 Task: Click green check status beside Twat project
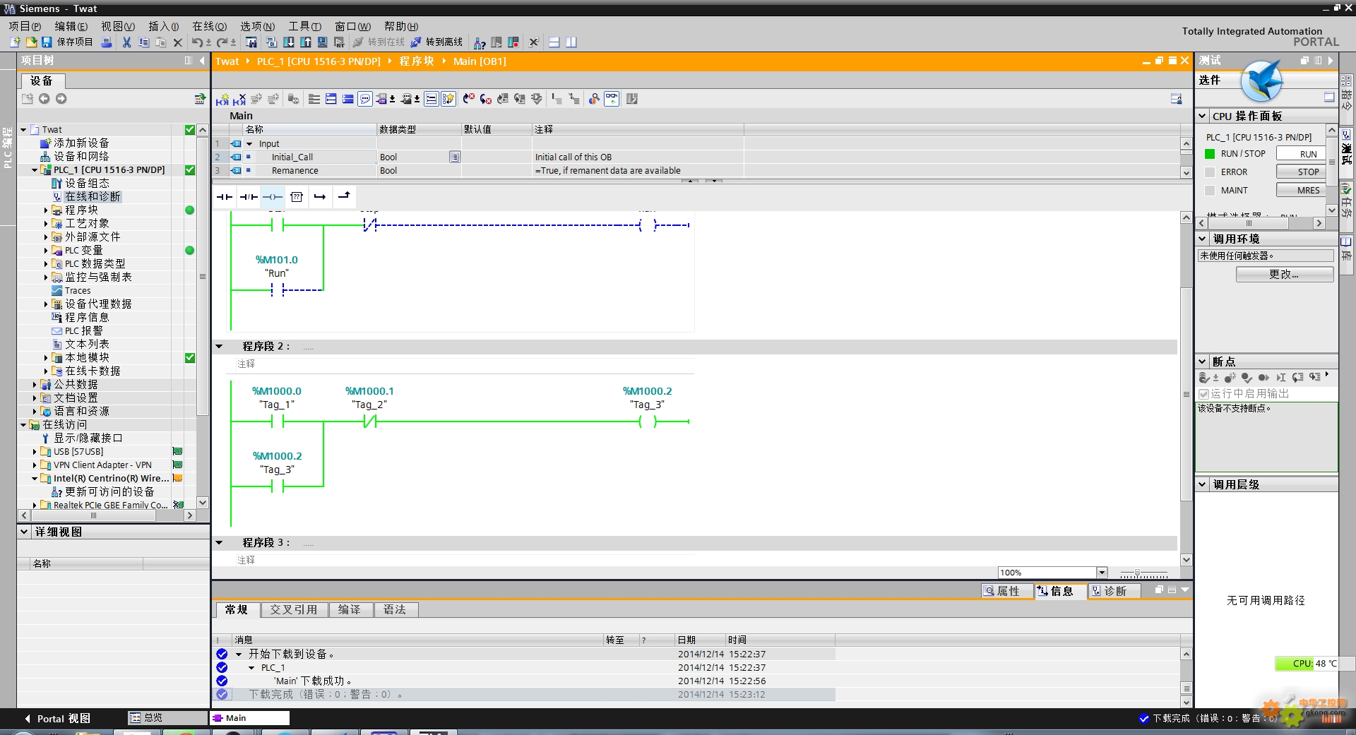pos(190,130)
